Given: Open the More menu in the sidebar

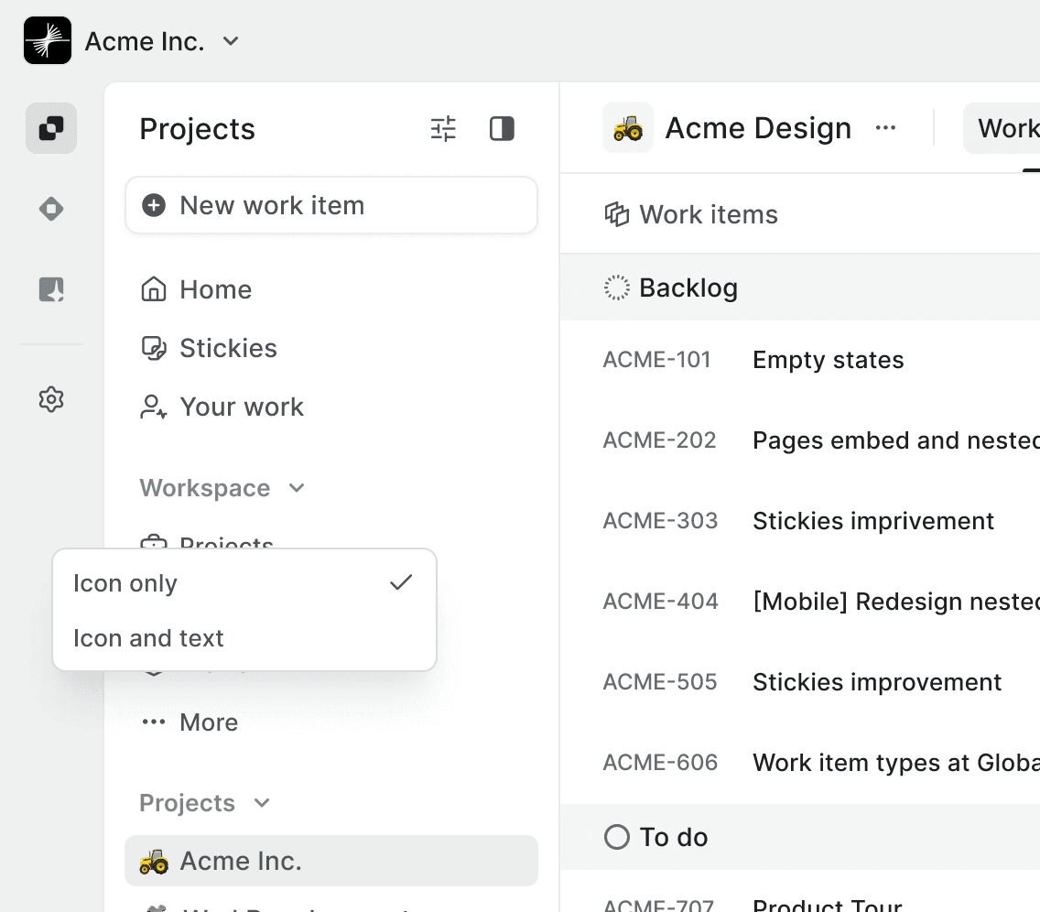Looking at the screenshot, I should tap(209, 722).
